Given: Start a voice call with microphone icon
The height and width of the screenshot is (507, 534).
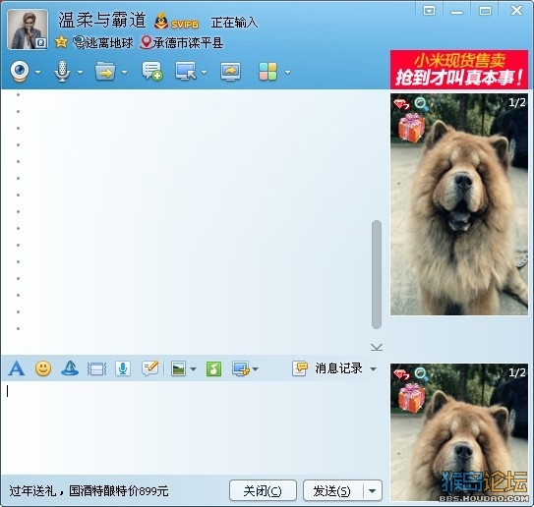Looking at the screenshot, I should pyautogui.click(x=62, y=72).
